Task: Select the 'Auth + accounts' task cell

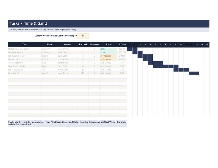Action: [24, 63]
